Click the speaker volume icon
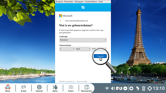This screenshot has height=93, width=166. (x=113, y=88)
